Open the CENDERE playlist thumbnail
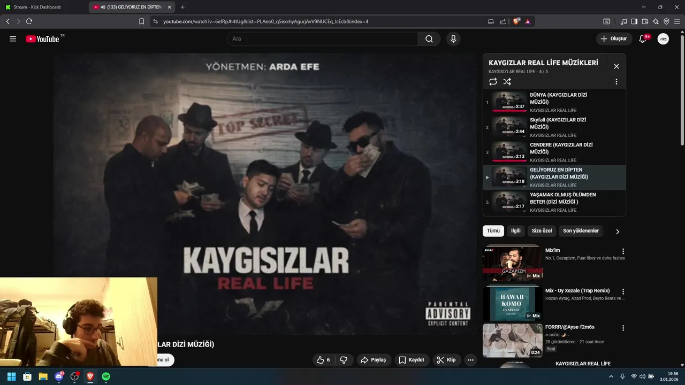 tap(509, 152)
